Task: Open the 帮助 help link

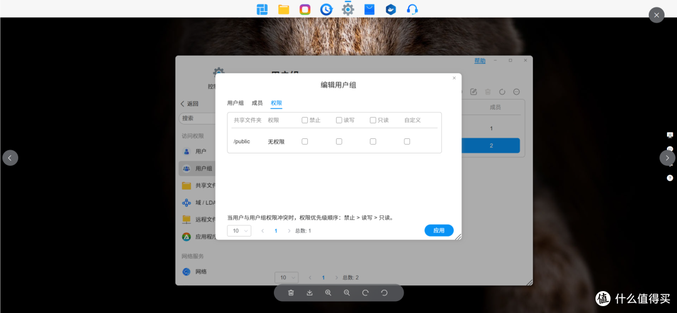Action: tap(480, 61)
